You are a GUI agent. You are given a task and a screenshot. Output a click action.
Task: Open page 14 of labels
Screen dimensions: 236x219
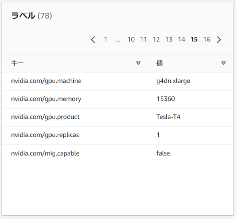click(x=181, y=39)
